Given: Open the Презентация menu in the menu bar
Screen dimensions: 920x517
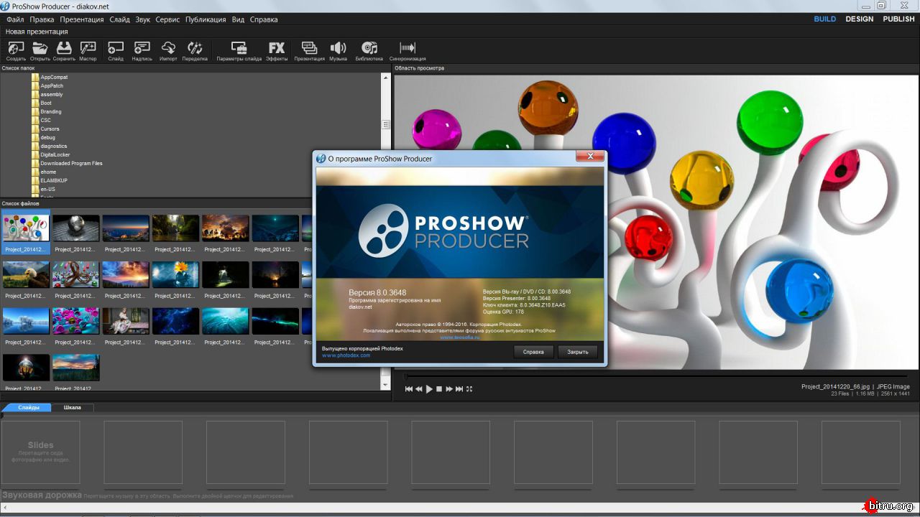Looking at the screenshot, I should (82, 19).
